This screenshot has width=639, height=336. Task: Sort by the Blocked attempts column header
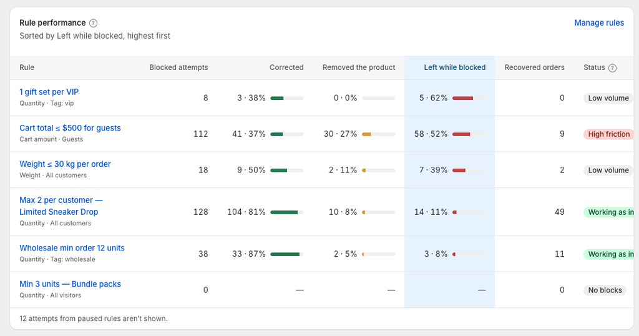[x=178, y=67]
